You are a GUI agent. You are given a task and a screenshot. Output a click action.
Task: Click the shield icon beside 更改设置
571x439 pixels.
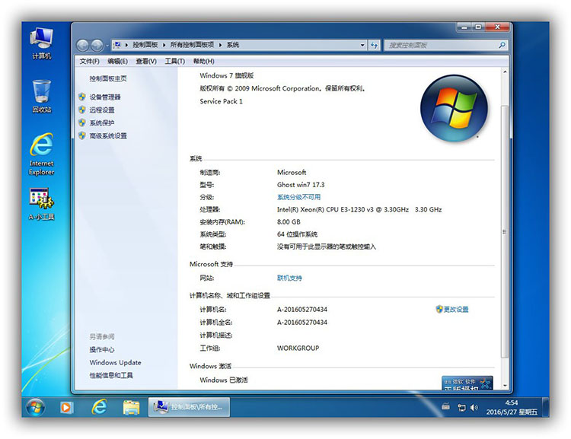pos(439,309)
